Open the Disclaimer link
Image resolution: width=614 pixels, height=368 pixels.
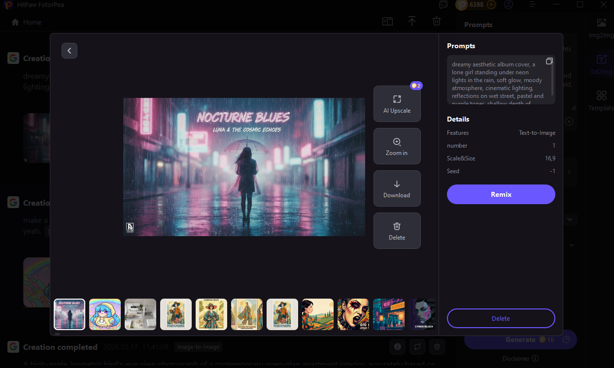(x=516, y=358)
